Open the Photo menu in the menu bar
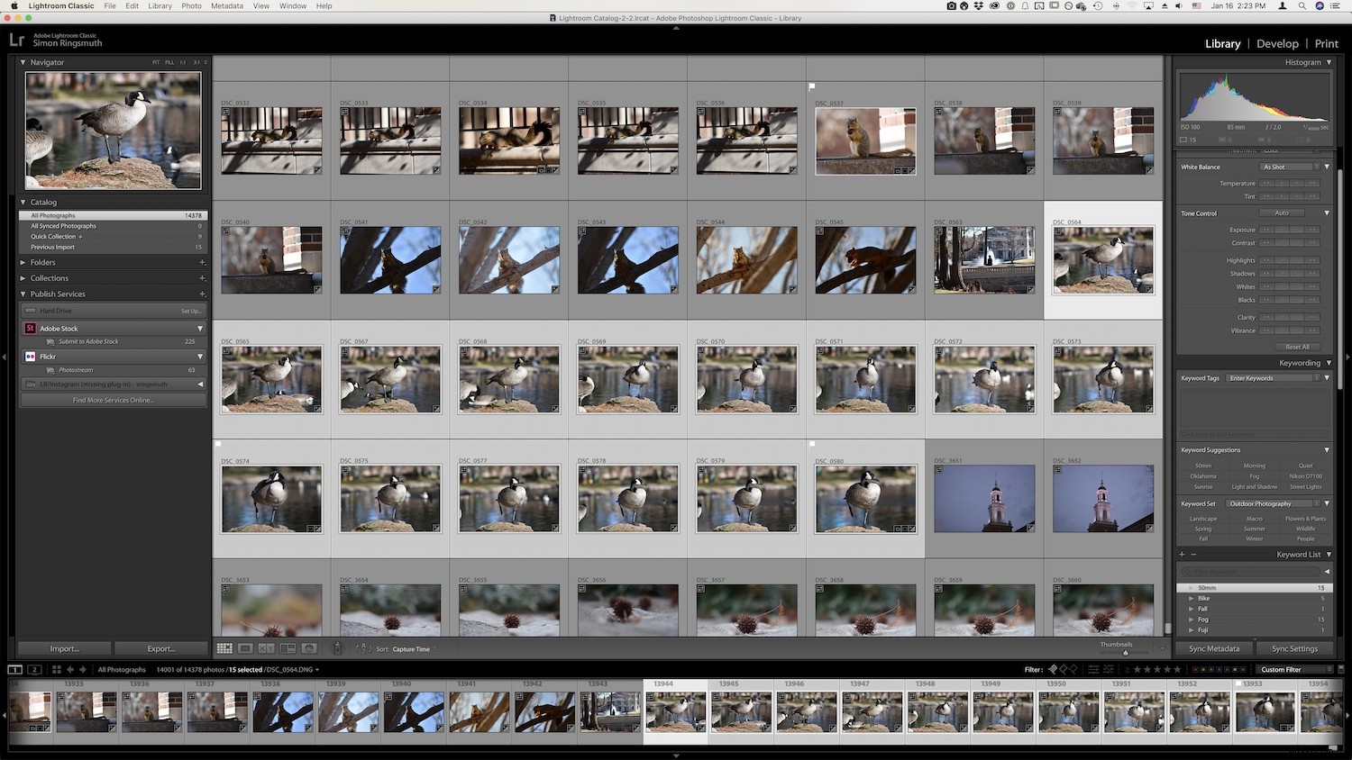The image size is (1352, 760). click(x=189, y=5)
